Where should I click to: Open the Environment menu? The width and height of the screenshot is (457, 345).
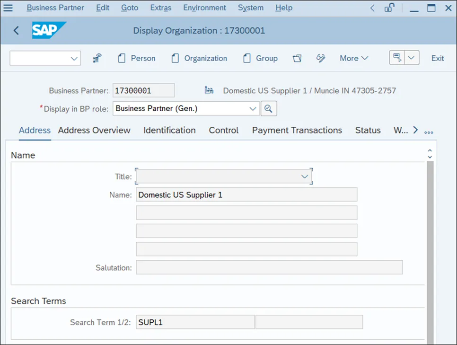pos(204,8)
